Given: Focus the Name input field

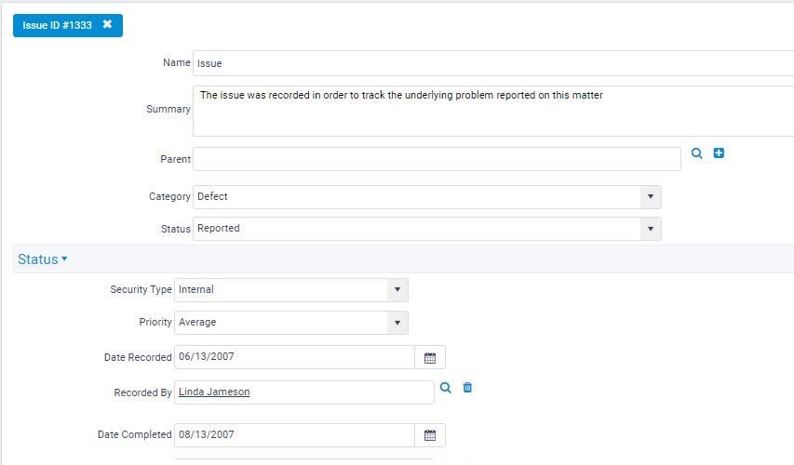Looking at the screenshot, I should click(493, 63).
